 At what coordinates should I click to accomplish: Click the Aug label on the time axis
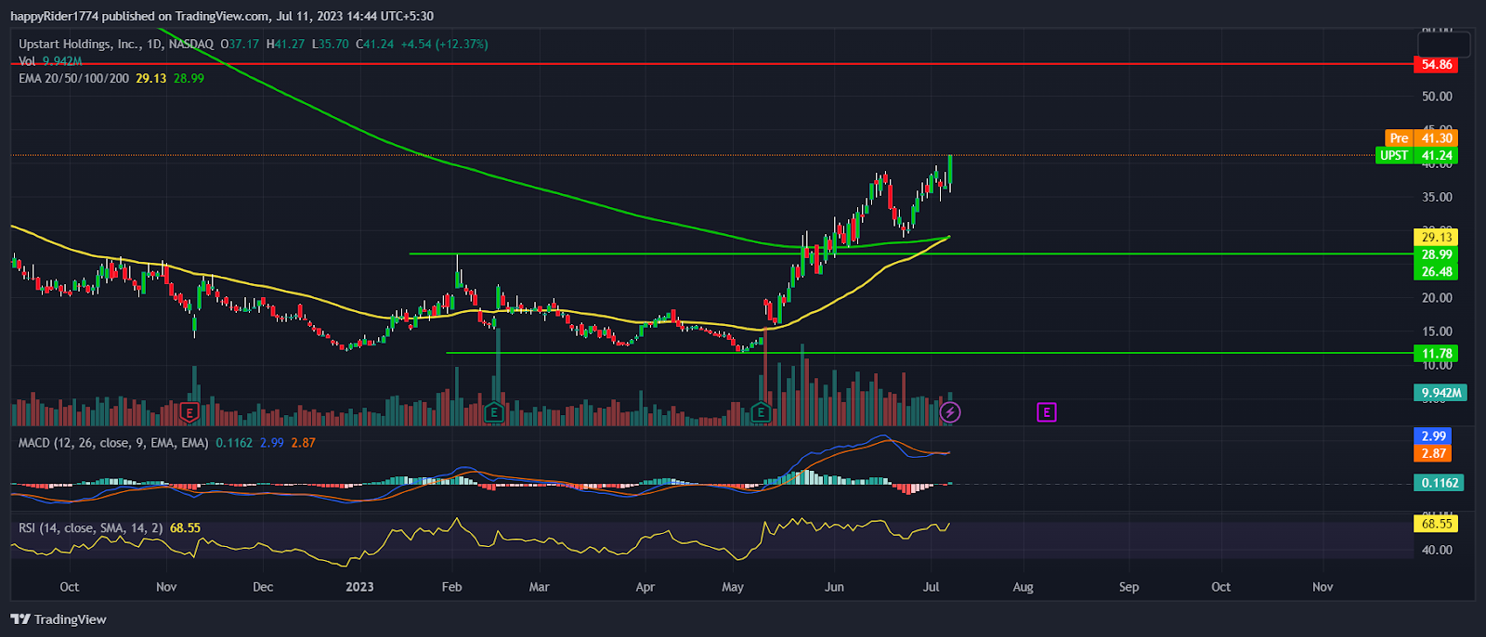[1023, 587]
